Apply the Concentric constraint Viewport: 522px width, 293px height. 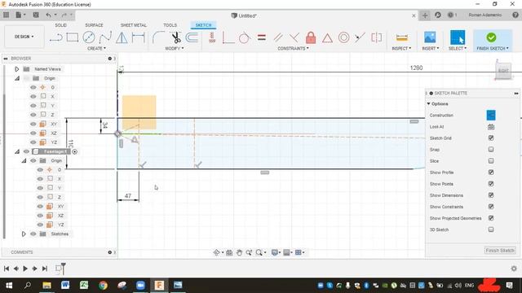pyautogui.click(x=344, y=37)
